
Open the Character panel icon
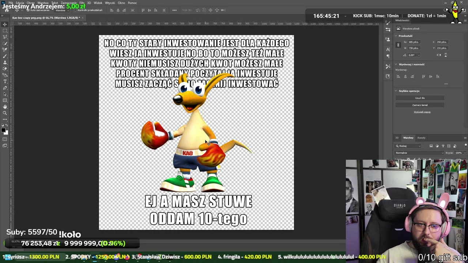(x=388, y=49)
